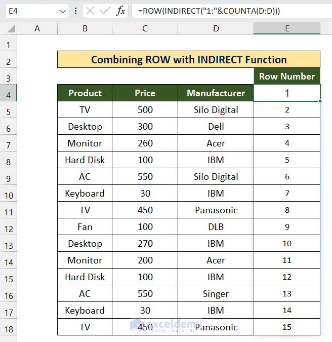Screen dimensions: 332x342
Task: Select Keyboard cell in row 10
Action: tap(85, 193)
